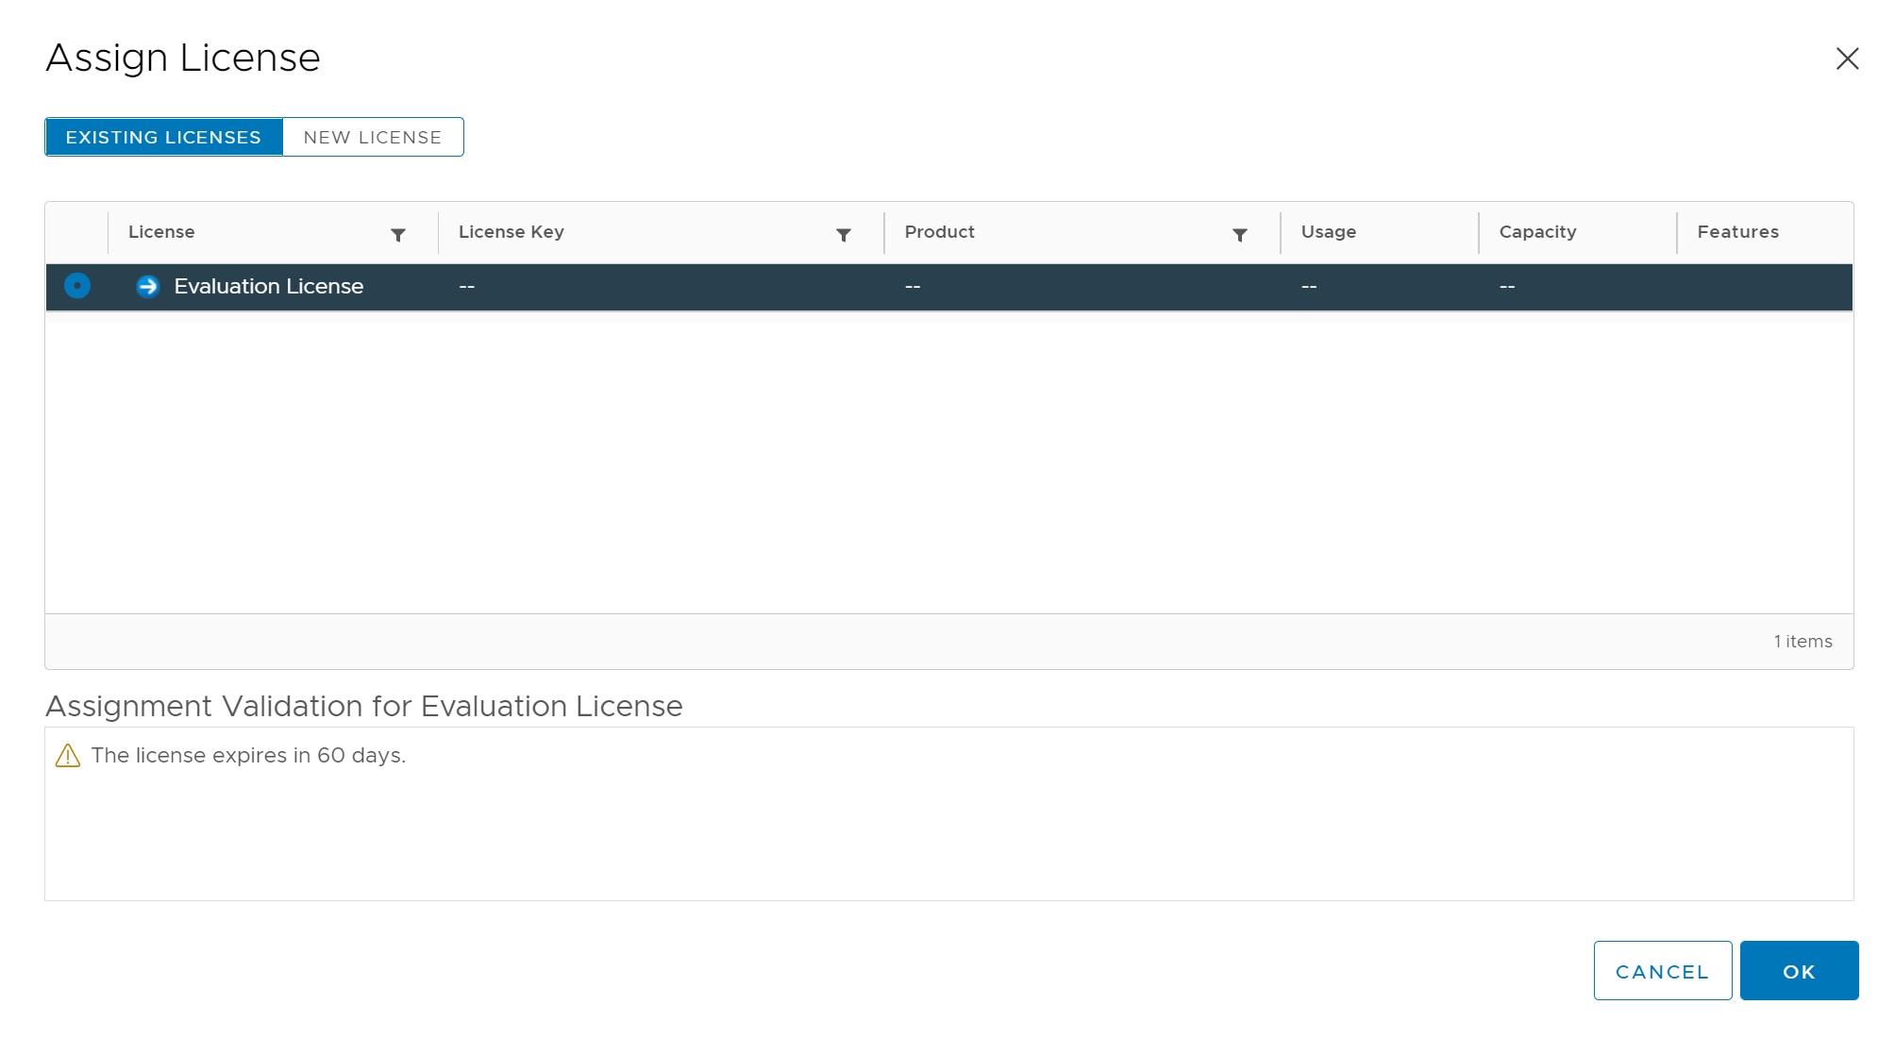The height and width of the screenshot is (1038, 1895).
Task: Click the 1 items count footer
Action: click(1803, 642)
